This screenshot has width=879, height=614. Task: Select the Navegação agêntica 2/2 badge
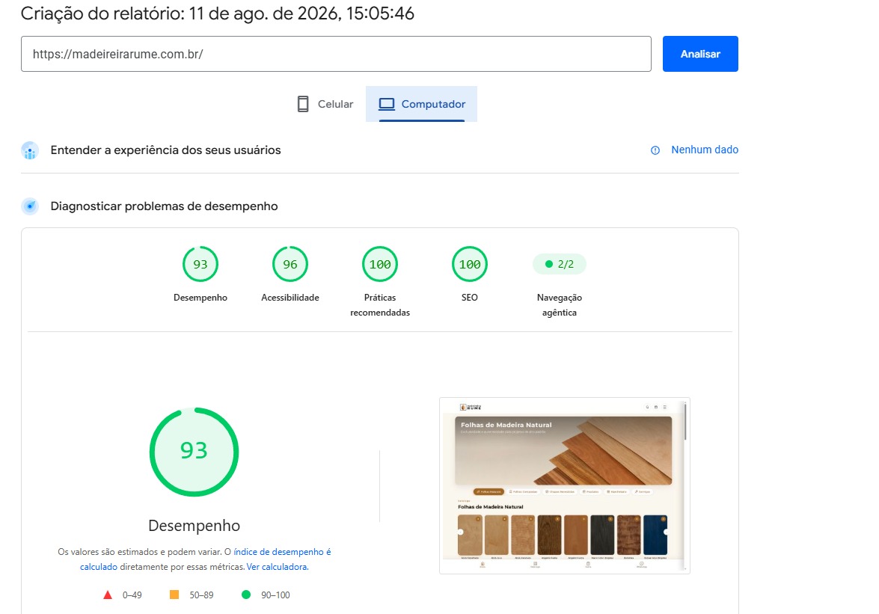click(x=560, y=264)
